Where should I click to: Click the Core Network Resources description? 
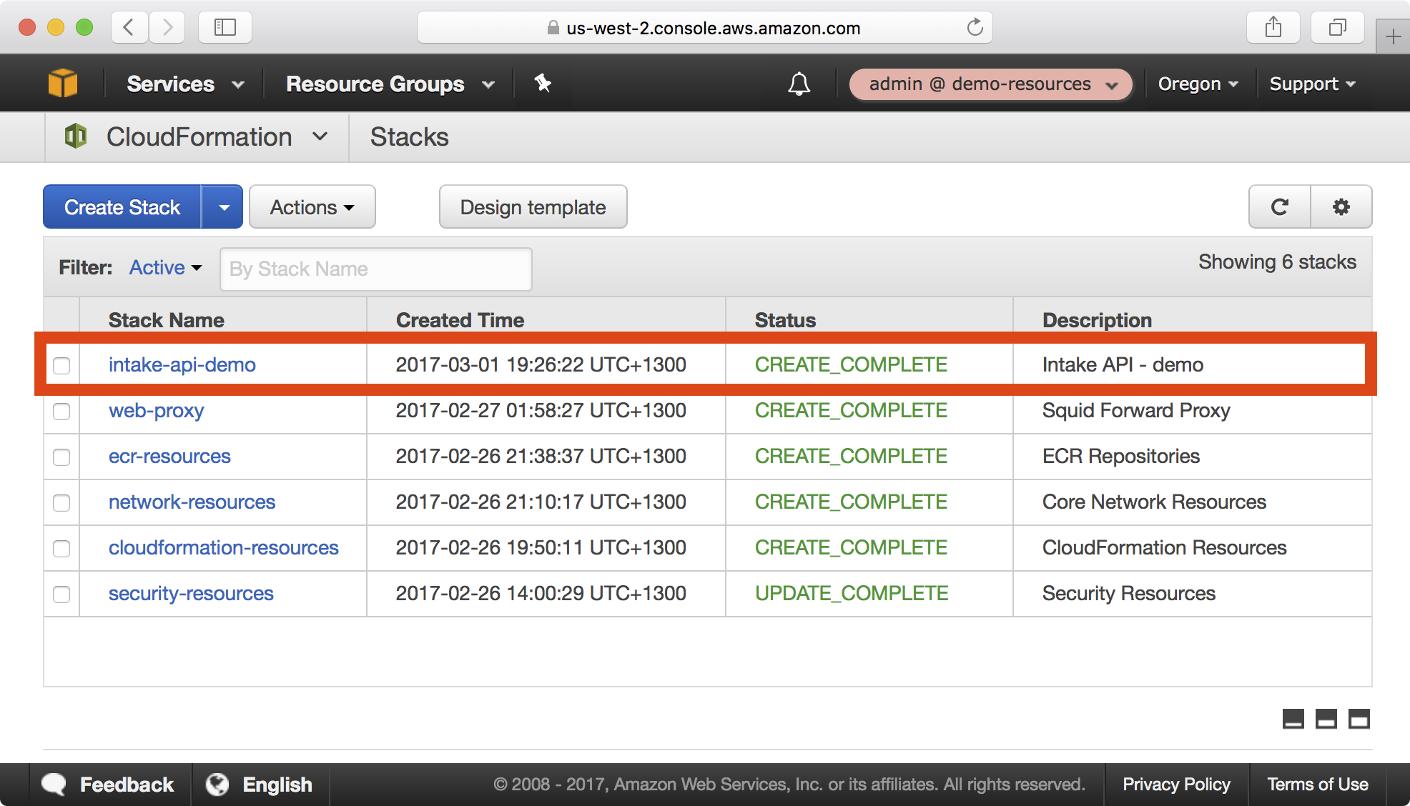(1154, 502)
